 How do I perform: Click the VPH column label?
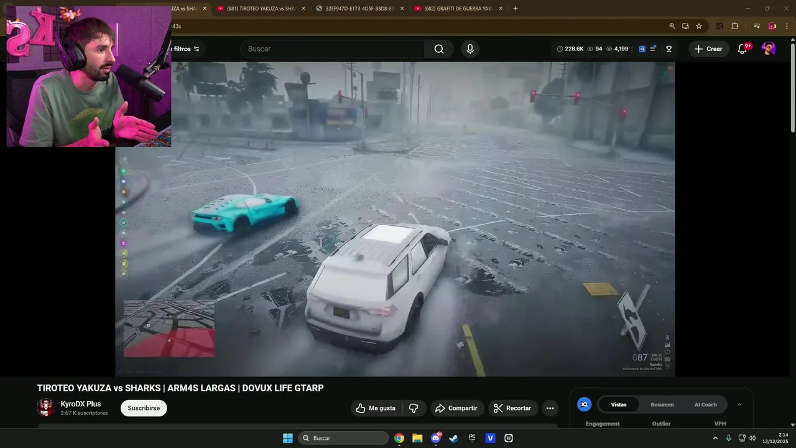[720, 424]
